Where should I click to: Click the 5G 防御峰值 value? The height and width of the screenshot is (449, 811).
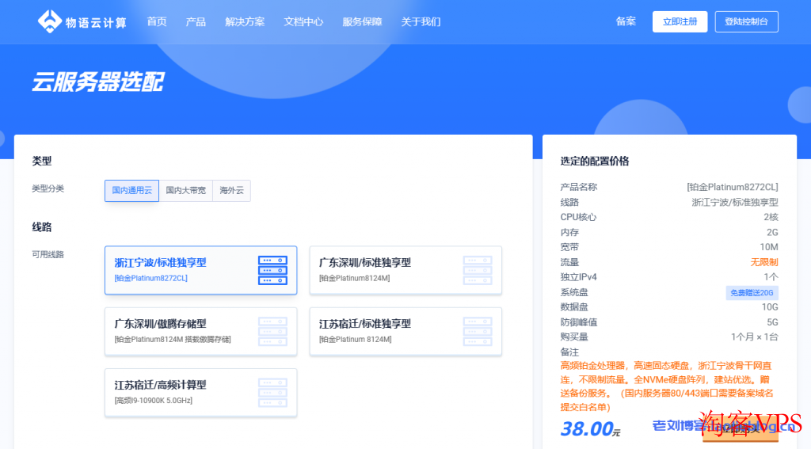click(772, 322)
